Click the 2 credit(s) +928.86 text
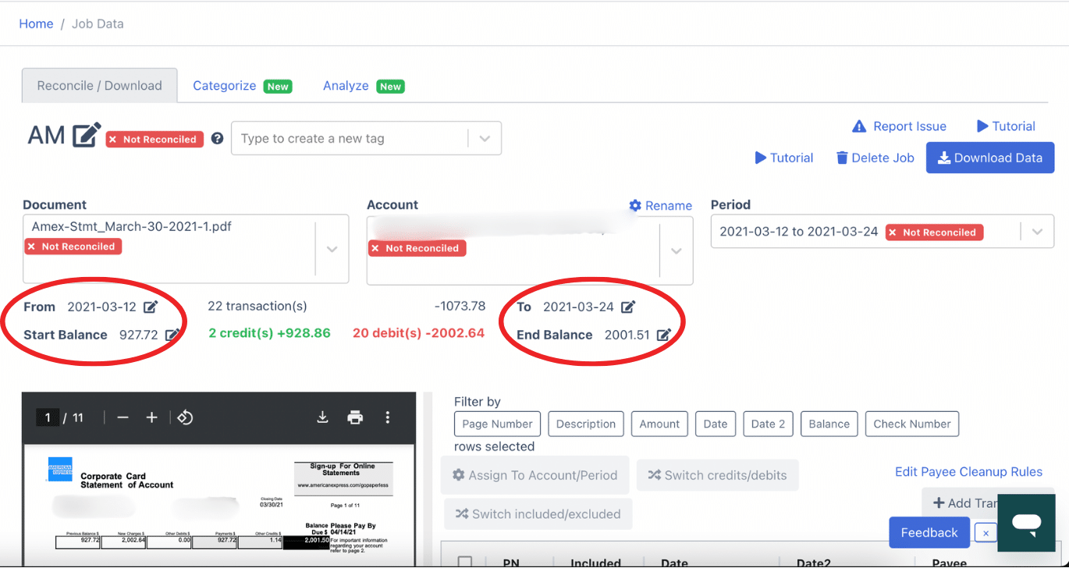The width and height of the screenshot is (1069, 568). point(269,333)
